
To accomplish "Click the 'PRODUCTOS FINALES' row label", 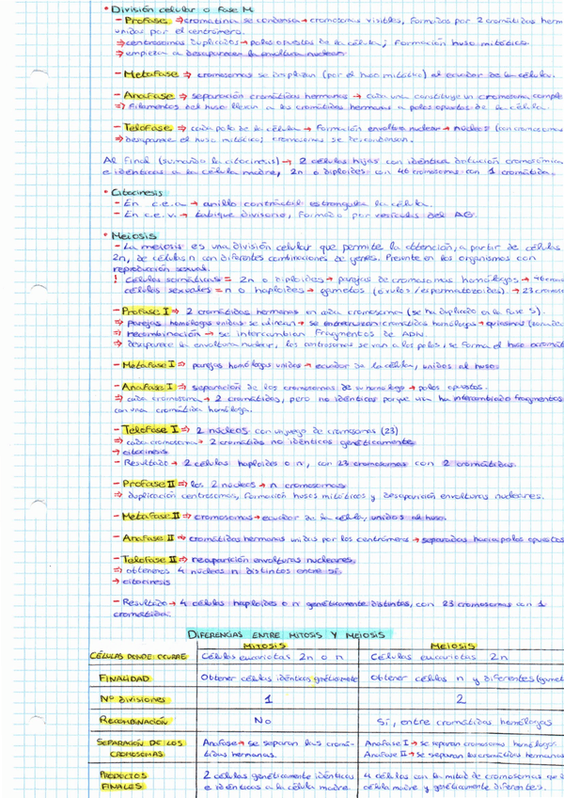I will tap(123, 781).
